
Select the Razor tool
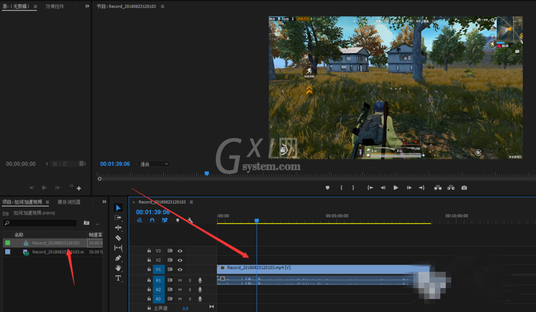(118, 238)
